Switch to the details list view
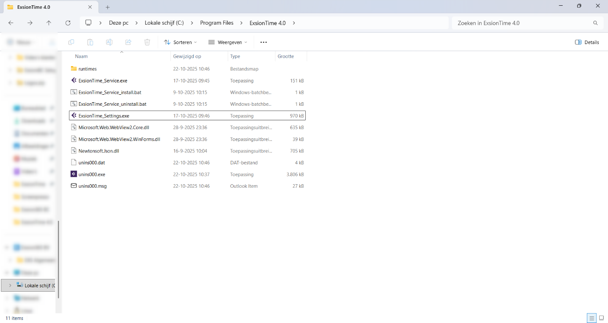 click(x=592, y=318)
